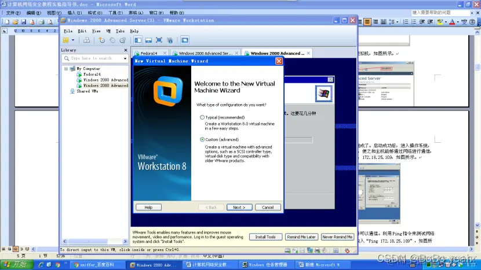
Task: Select Fedora14 in the library tree
Action: [x=92, y=74]
